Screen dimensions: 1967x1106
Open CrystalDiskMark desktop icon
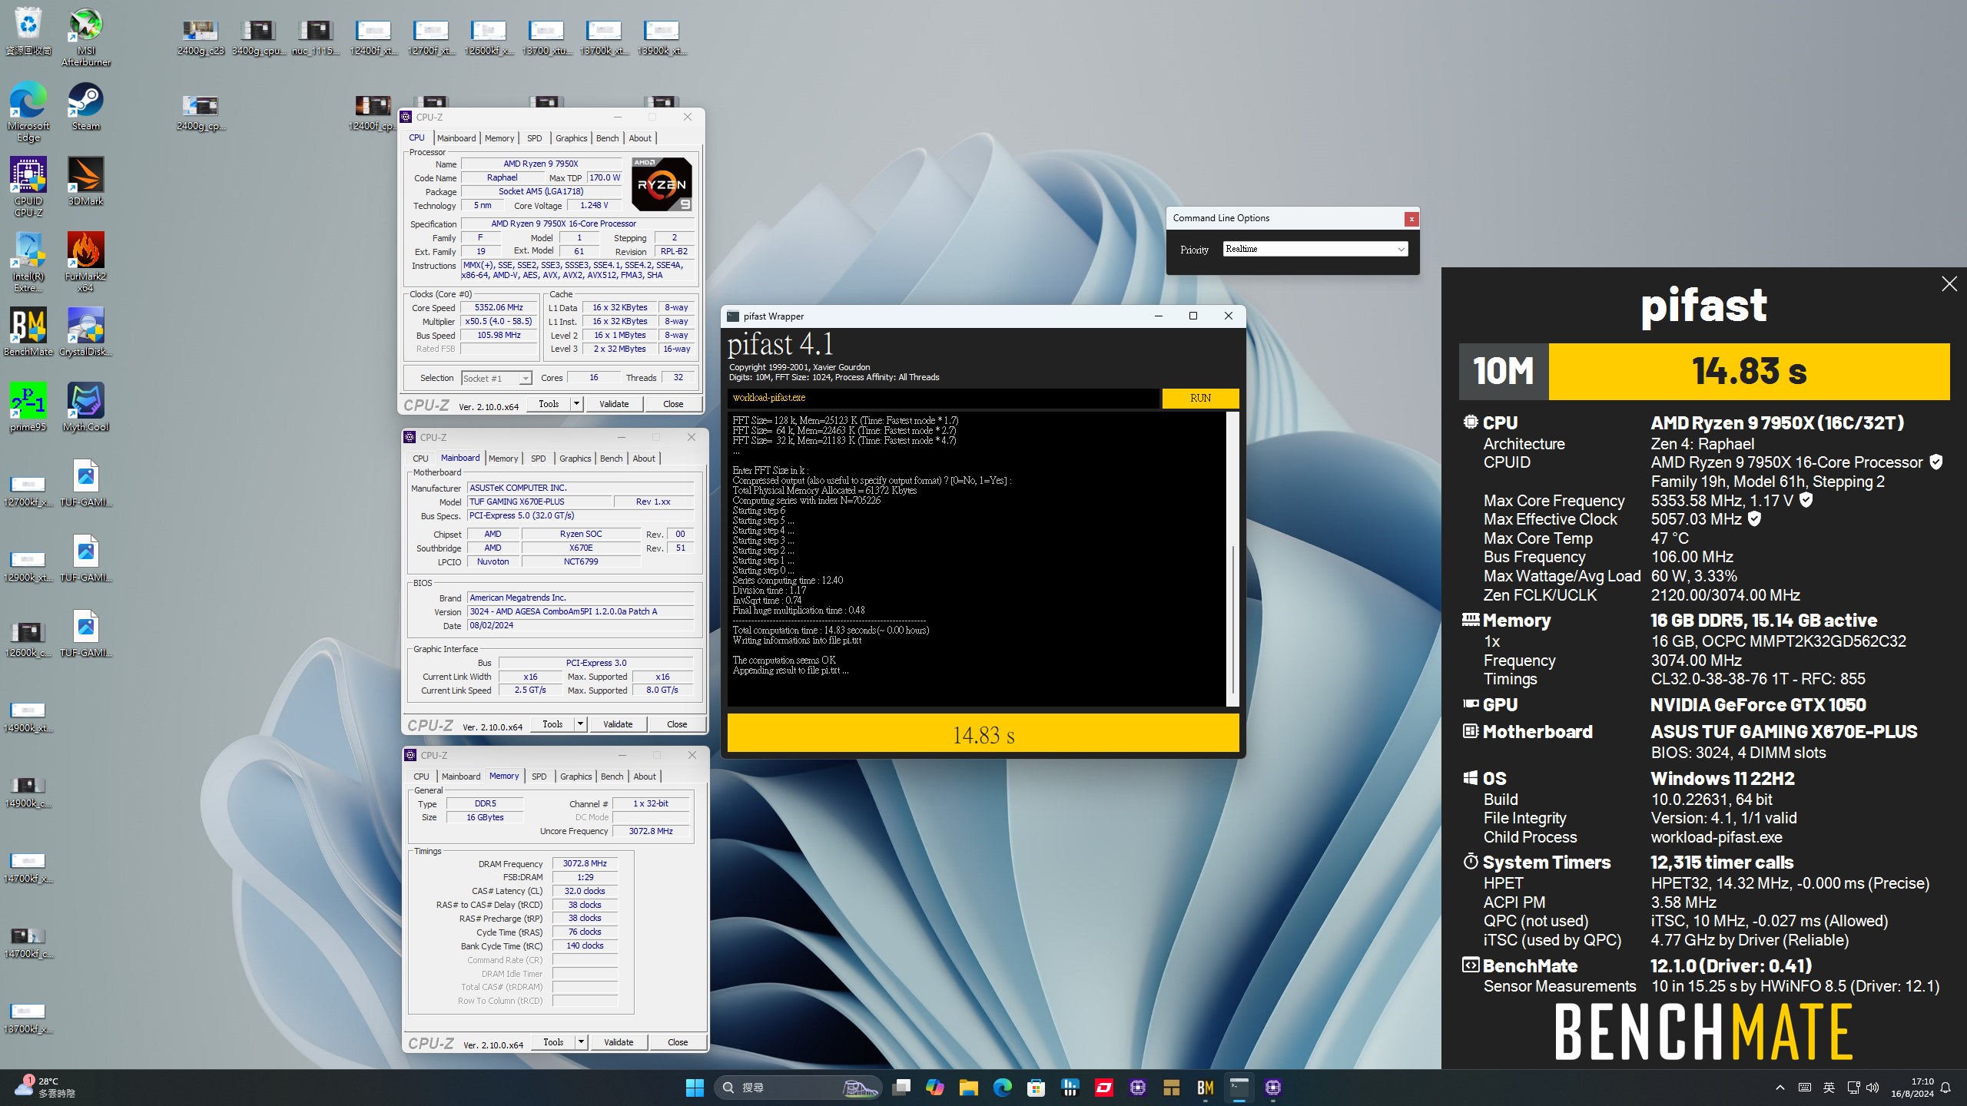85,332
